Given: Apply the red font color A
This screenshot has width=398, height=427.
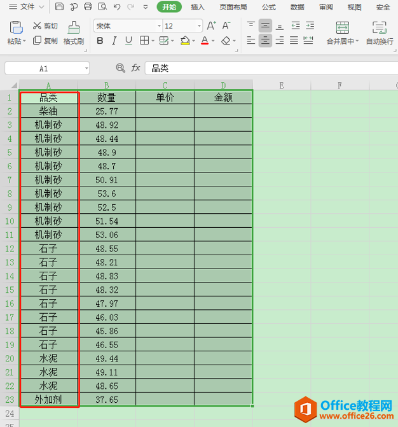Looking at the screenshot, I should (205, 41).
